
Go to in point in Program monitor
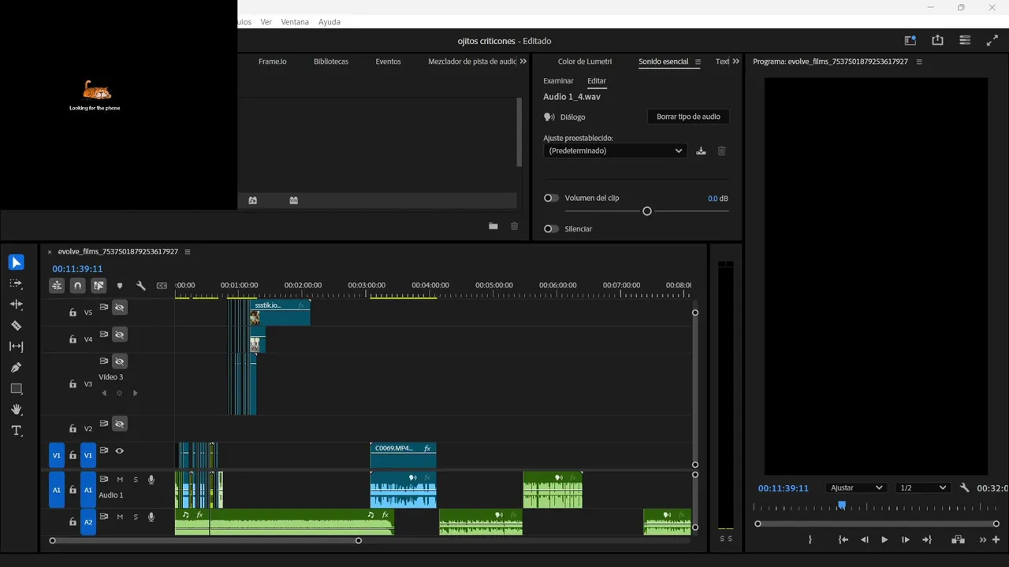[x=843, y=539]
